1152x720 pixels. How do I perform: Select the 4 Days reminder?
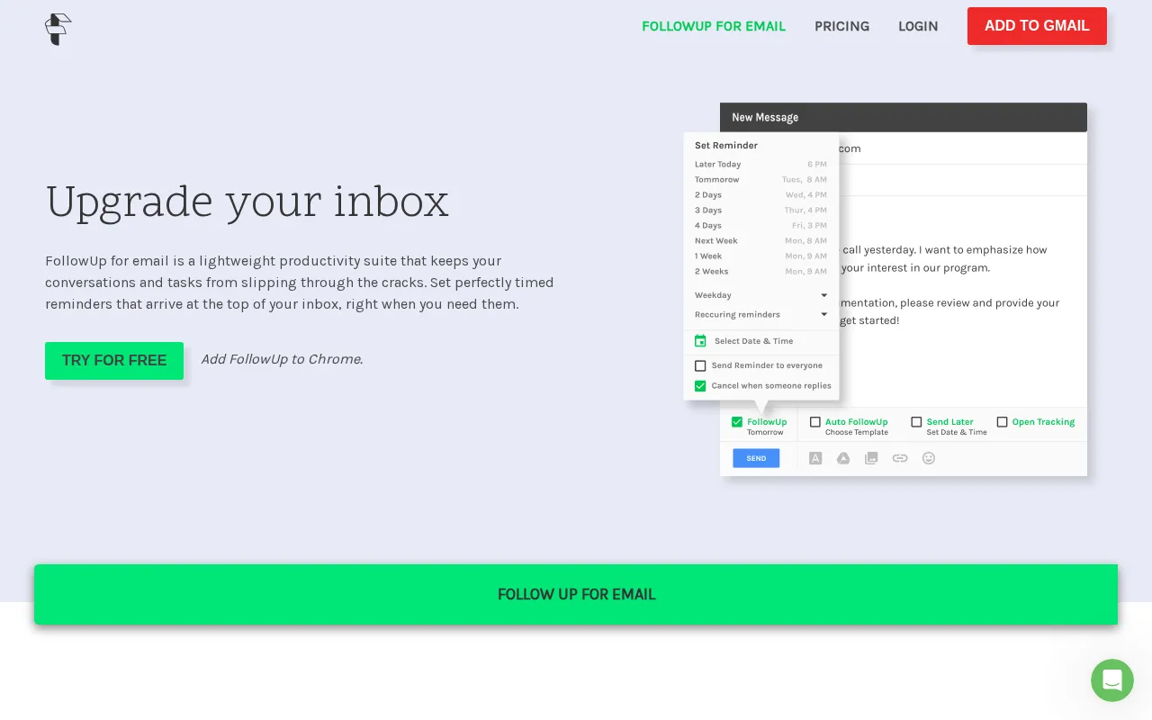(761, 225)
